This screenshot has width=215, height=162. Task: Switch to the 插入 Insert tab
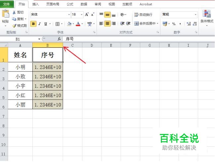click(x=35, y=4)
